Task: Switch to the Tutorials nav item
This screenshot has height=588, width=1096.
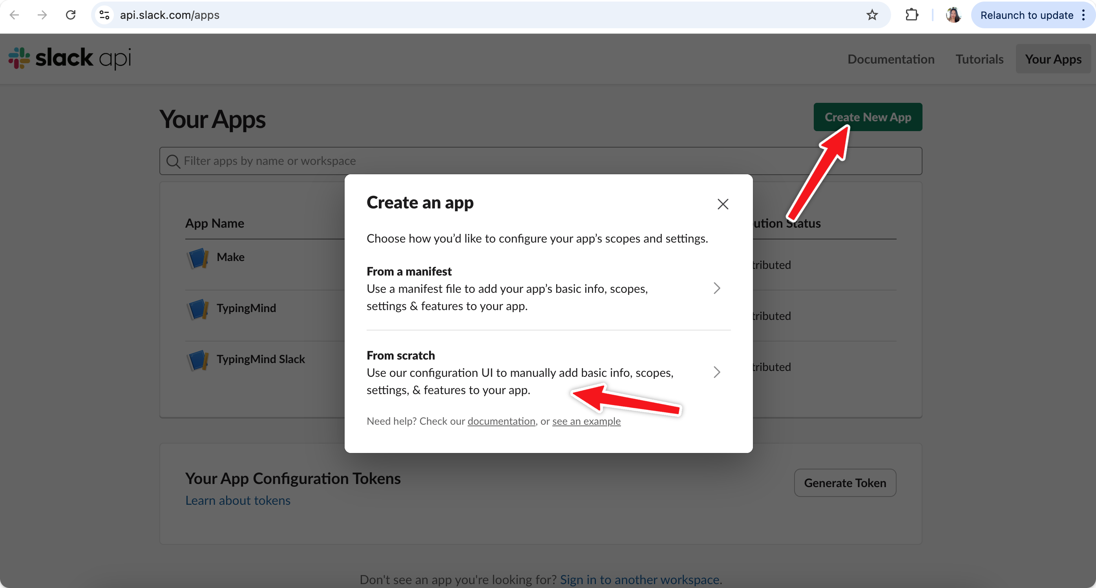Action: [979, 59]
